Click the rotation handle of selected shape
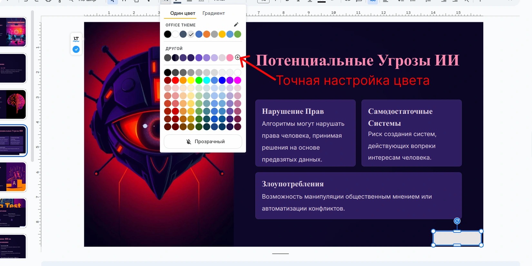 pos(457,221)
